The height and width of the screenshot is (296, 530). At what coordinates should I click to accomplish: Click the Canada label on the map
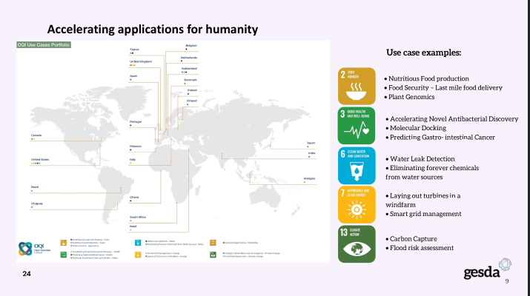pyautogui.click(x=36, y=135)
